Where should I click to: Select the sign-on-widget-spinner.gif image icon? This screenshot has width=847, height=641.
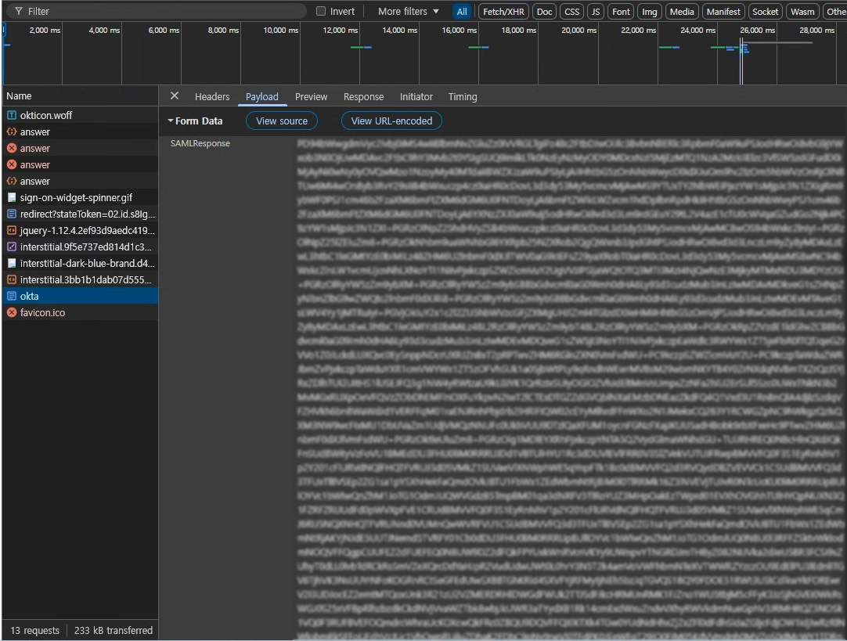[x=11, y=198]
